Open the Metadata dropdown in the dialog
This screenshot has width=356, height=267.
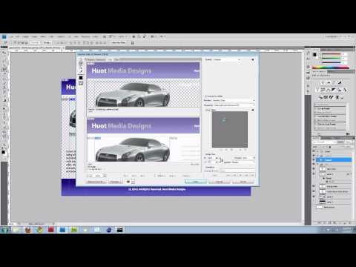tap(234, 105)
